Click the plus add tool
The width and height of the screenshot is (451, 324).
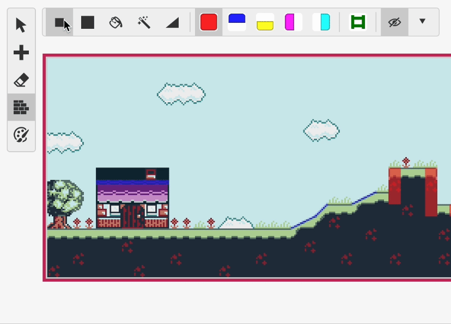point(21,53)
